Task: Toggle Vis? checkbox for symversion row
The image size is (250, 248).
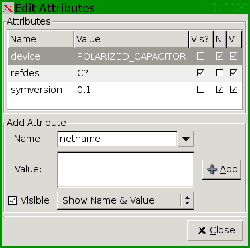Action: (x=200, y=90)
